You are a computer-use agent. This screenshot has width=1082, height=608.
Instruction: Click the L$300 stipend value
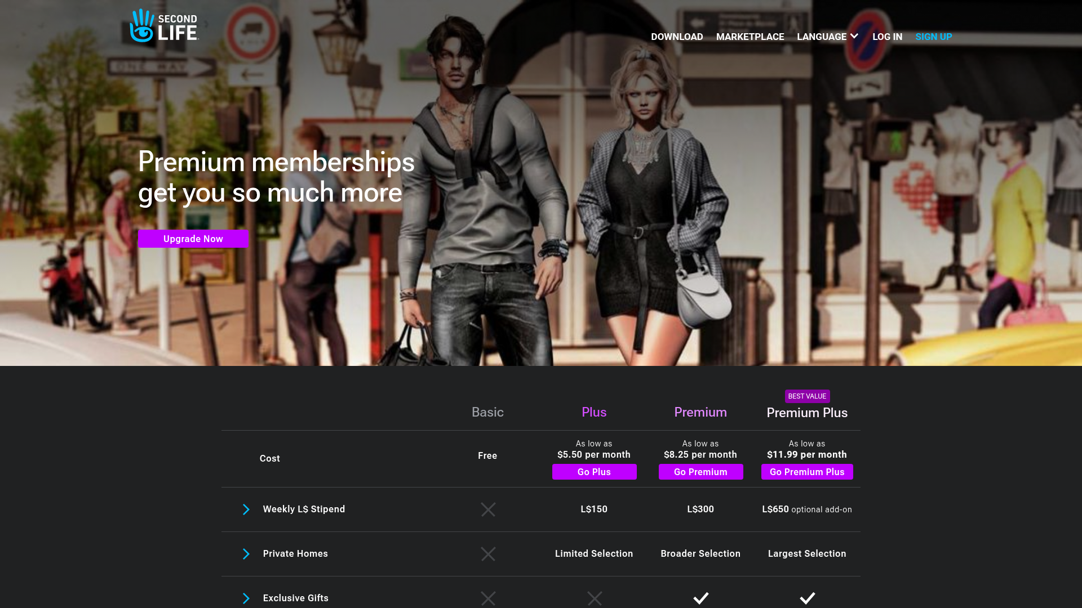[700, 509]
